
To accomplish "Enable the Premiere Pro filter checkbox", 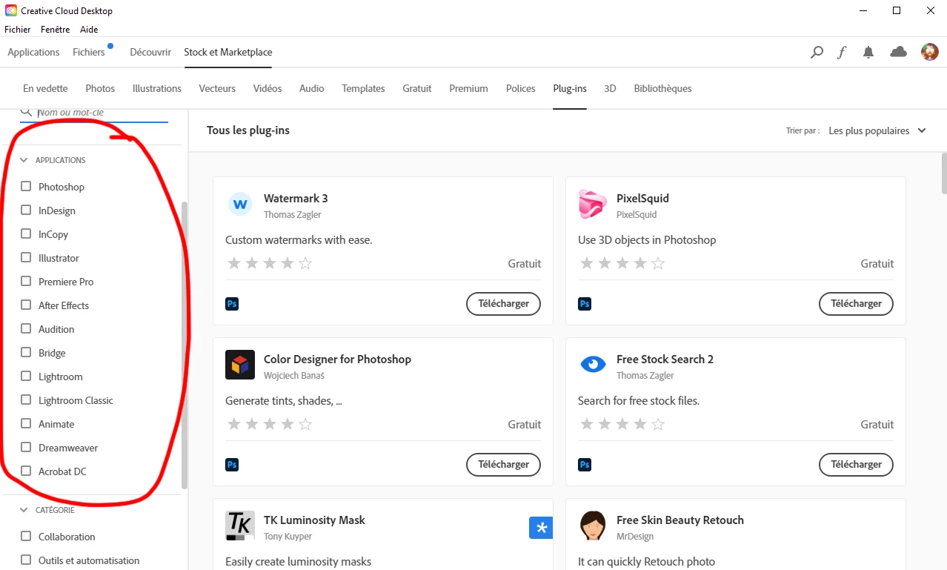I will [26, 281].
